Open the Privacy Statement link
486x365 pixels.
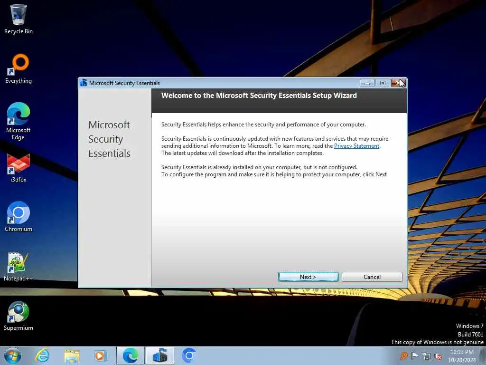[356, 146]
